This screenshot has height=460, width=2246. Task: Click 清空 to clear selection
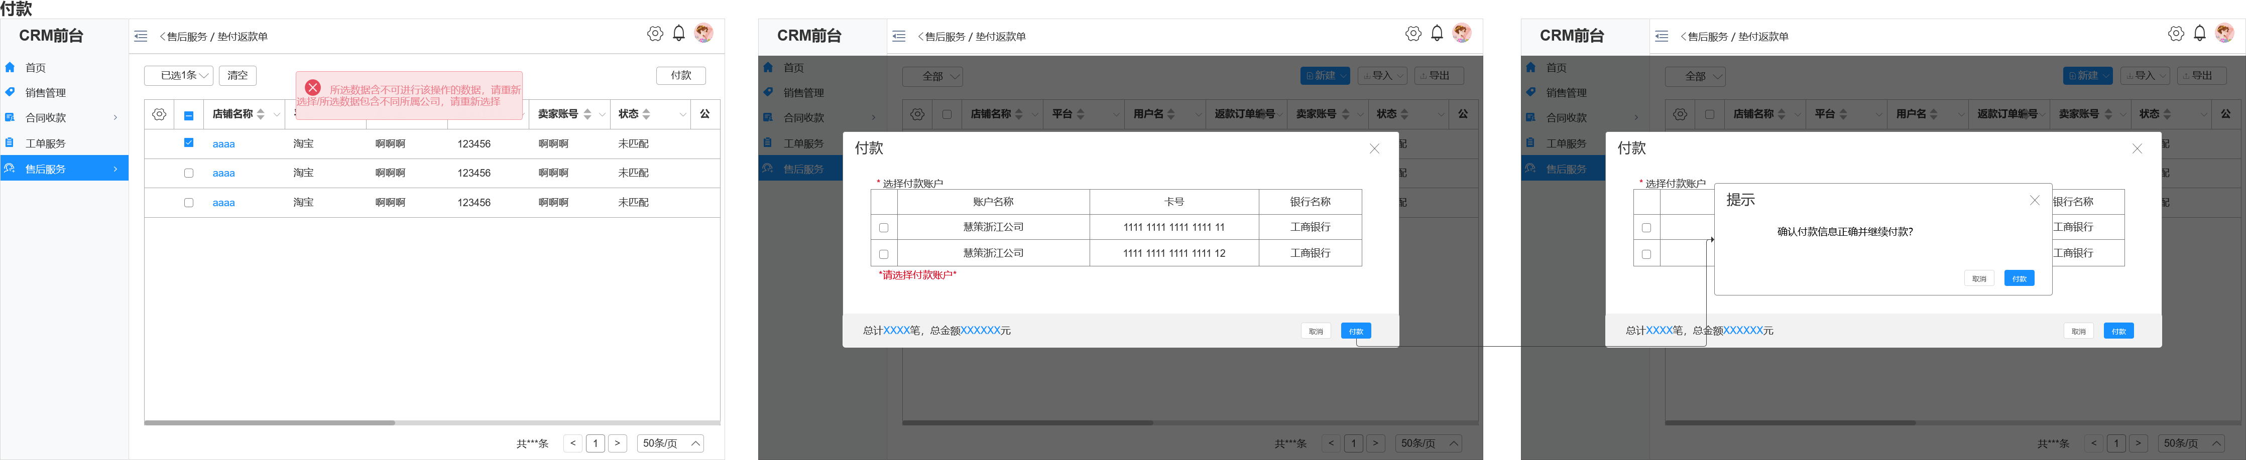238,76
